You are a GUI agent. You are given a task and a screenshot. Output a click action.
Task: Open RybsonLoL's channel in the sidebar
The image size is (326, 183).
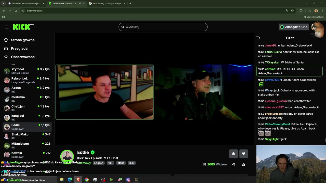[27, 80]
